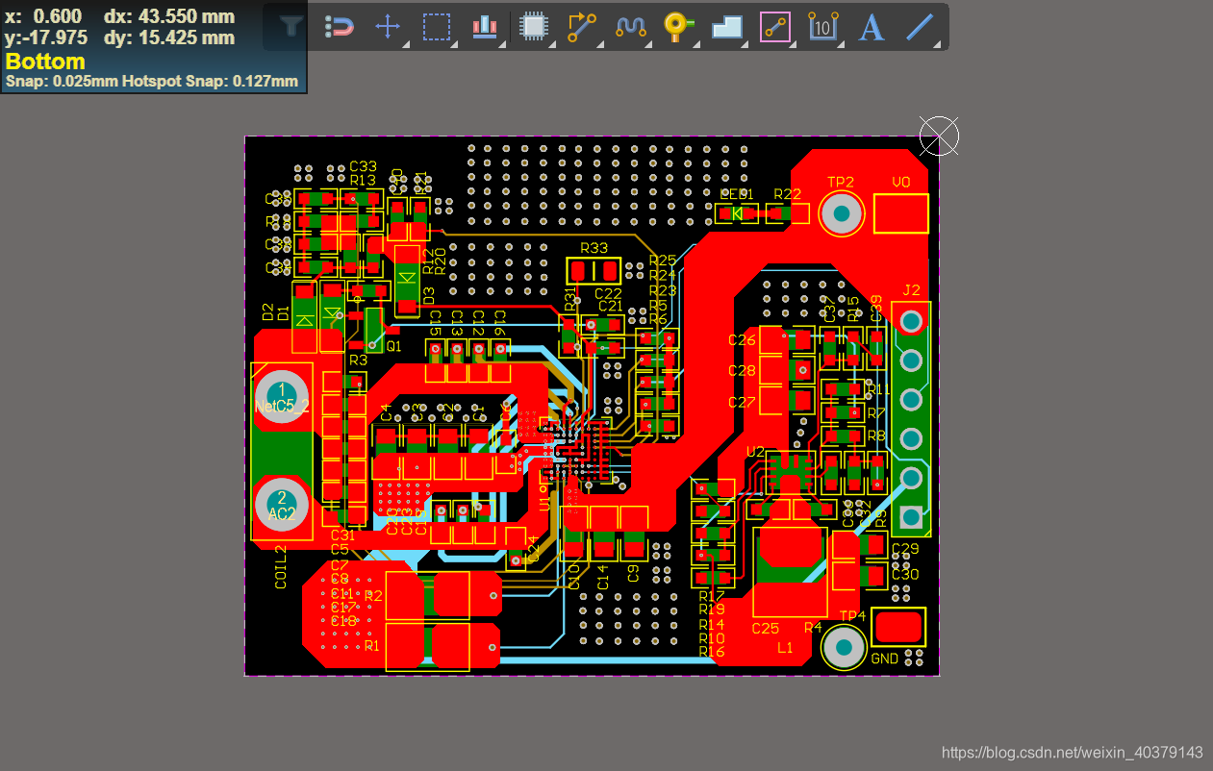1213x771 pixels.
Task: Activate the interactive routing tool
Action: point(582,27)
